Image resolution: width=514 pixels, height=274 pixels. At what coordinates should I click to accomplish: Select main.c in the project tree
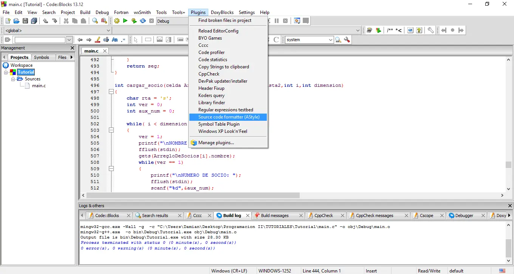39,86
